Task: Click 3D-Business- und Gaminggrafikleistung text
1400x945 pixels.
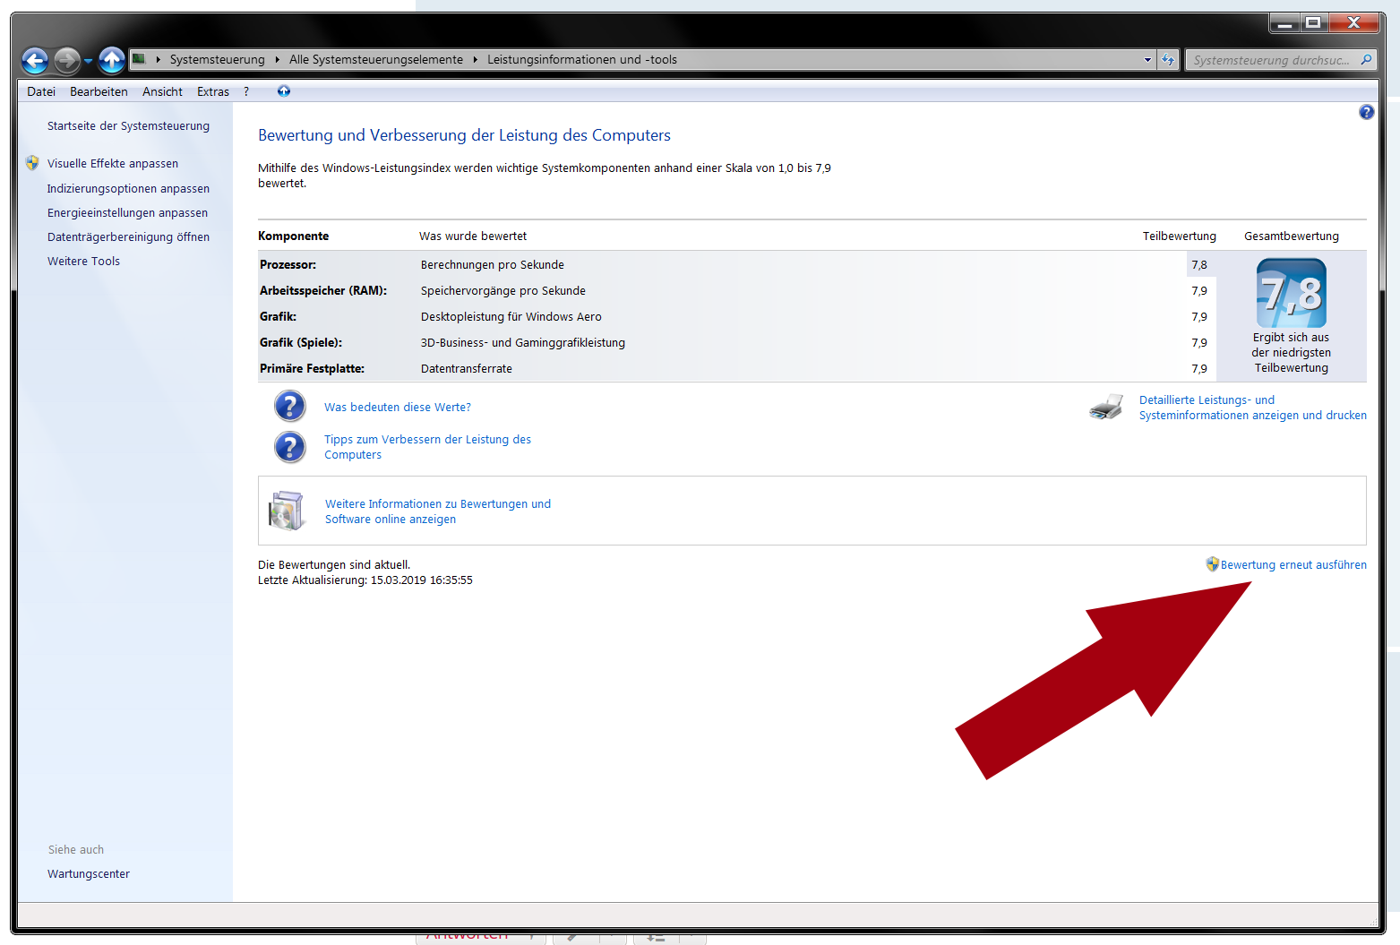Action: 523,343
